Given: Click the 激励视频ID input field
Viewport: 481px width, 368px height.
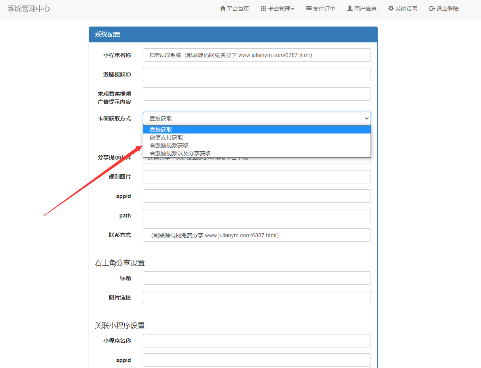Looking at the screenshot, I should click(257, 74).
